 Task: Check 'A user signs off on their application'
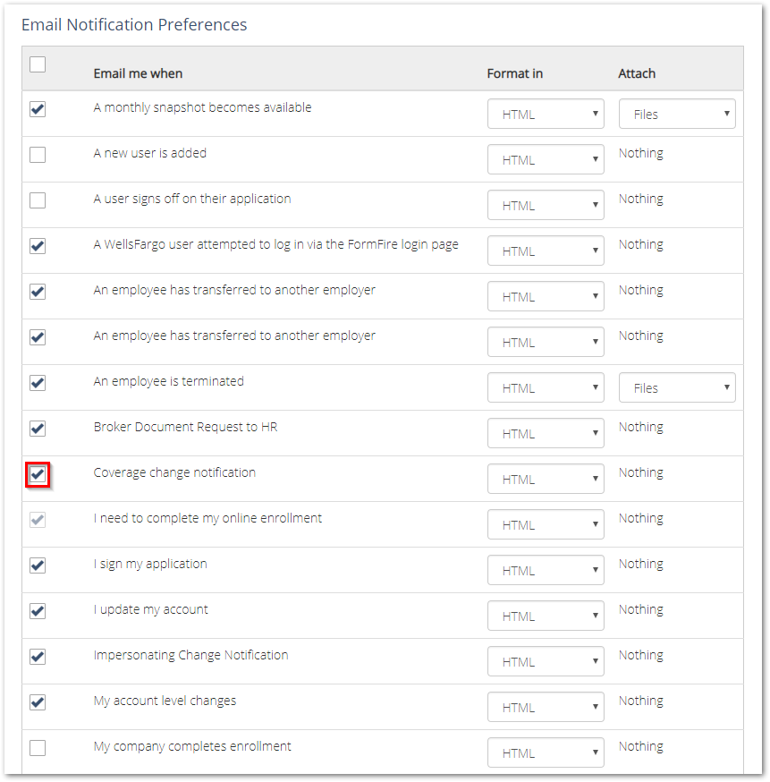pos(38,200)
